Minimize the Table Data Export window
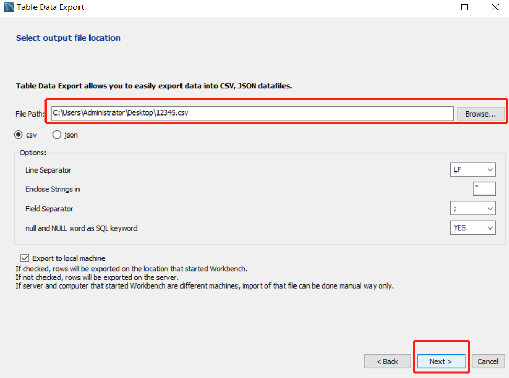The height and width of the screenshot is (378, 509). coord(434,7)
